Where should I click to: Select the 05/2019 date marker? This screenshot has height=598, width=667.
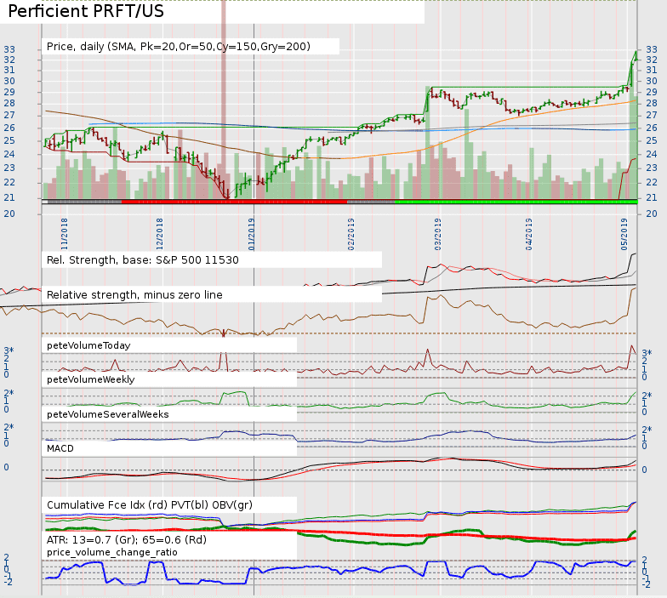[x=624, y=233]
